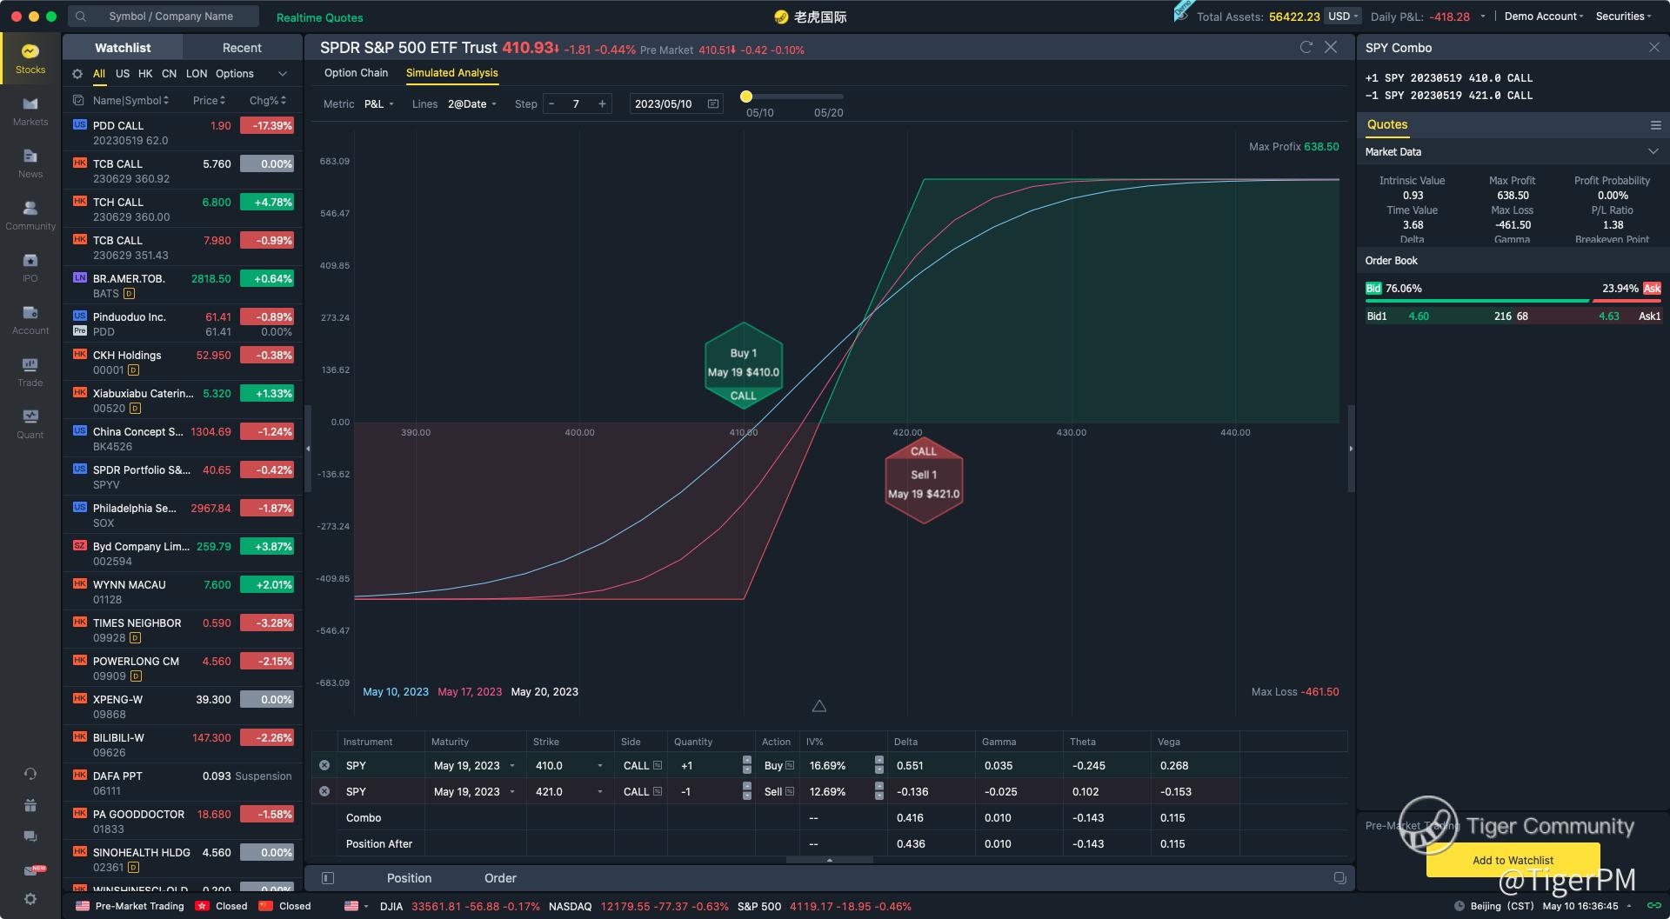Click the refresh icon beside chart title
This screenshot has height=919, width=1670.
click(x=1306, y=48)
